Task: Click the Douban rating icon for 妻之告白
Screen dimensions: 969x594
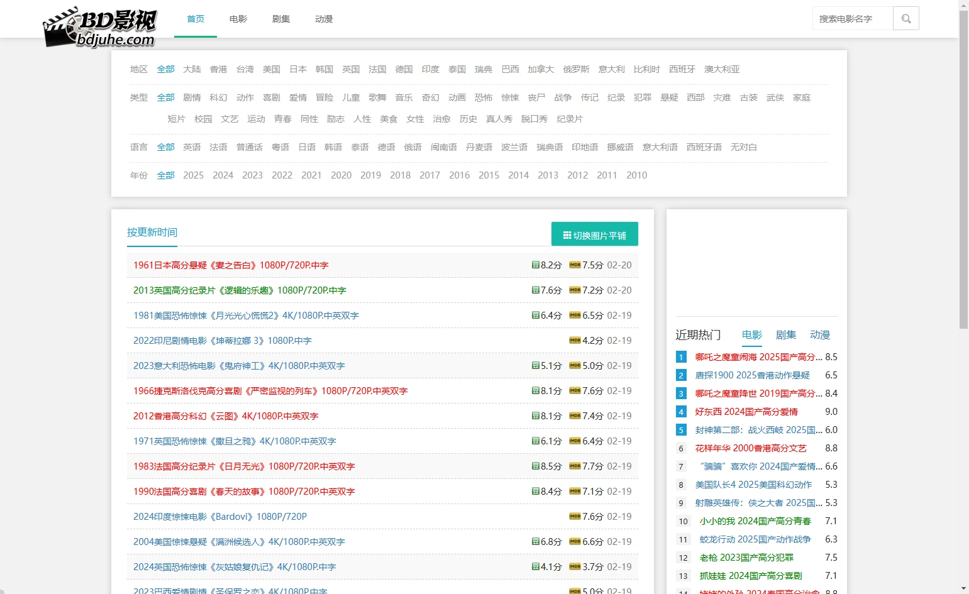Action: (535, 265)
